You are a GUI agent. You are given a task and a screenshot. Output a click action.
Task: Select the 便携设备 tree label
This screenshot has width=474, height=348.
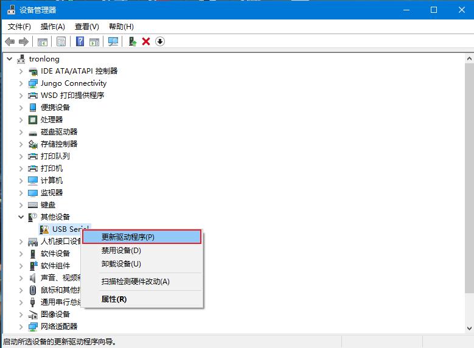coord(55,107)
